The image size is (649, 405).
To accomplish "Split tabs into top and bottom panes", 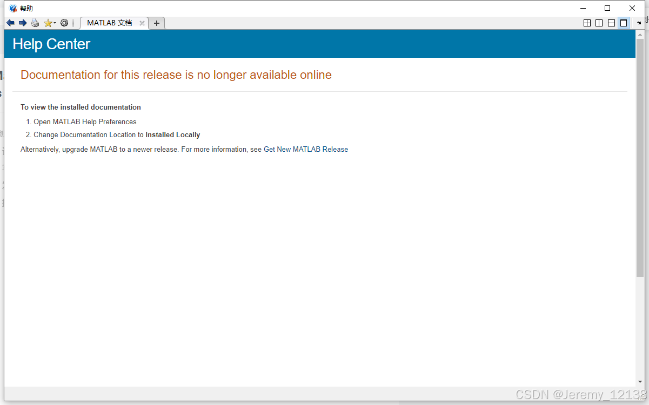I will 611,23.
